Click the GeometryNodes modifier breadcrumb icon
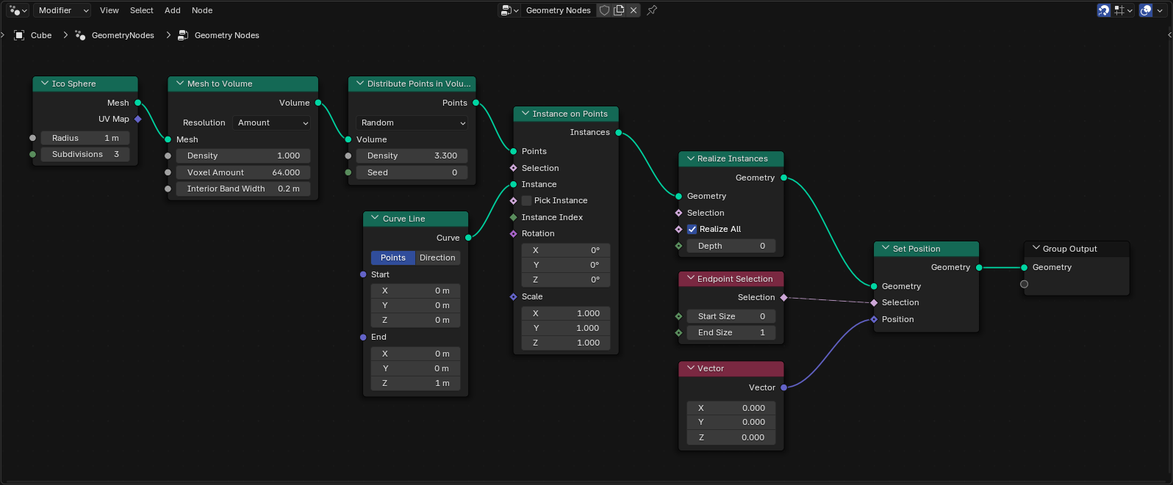Viewport: 1173px width, 485px height. 80,35
